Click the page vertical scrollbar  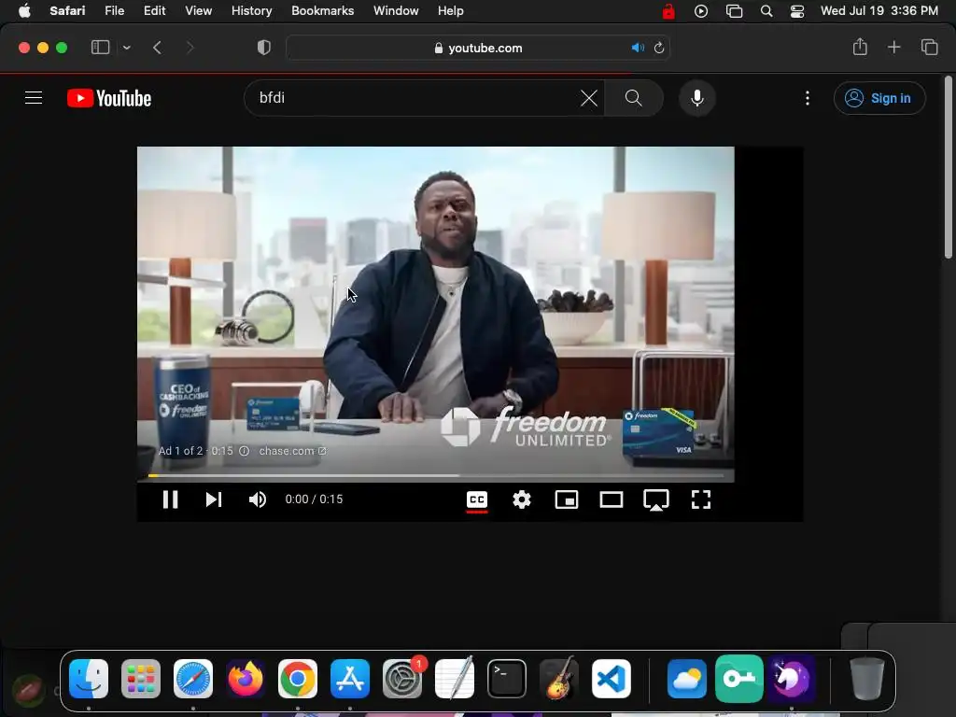(x=949, y=168)
